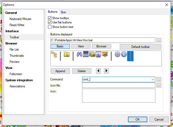Viewport: 173px width, 127px height.
Task: Select the binoculars search icon
Action: tap(79, 54)
